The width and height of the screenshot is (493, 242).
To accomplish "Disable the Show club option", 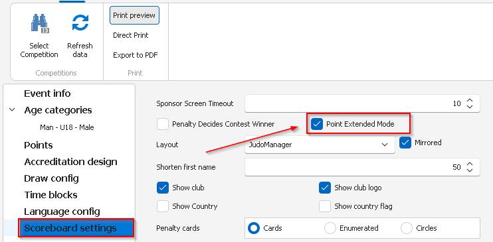I will click(163, 188).
